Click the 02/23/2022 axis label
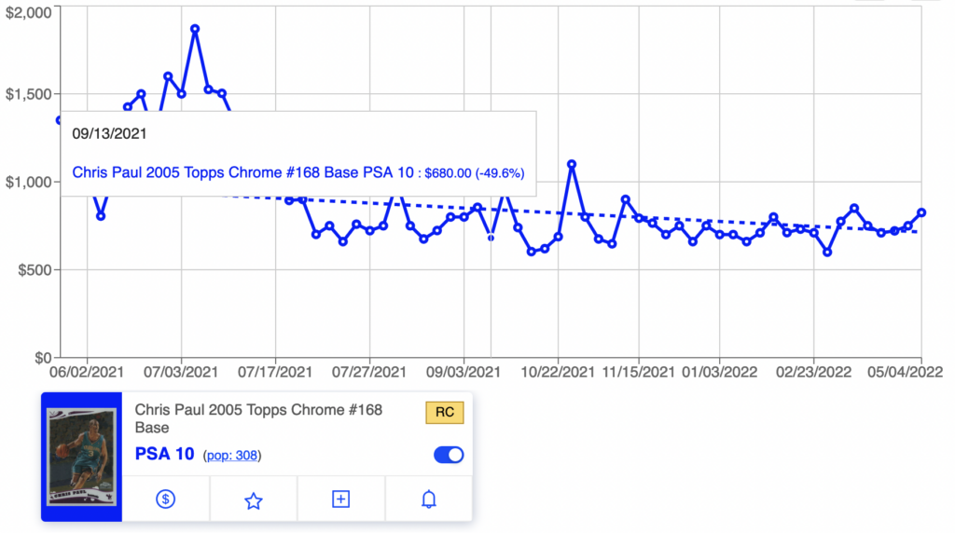Viewport: 955px width, 533px height. tap(813, 372)
